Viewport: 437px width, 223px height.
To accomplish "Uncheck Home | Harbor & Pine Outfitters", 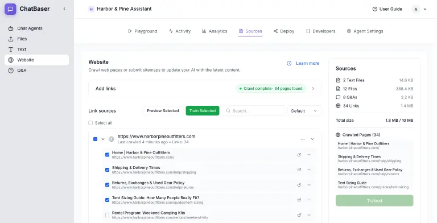I will point(108,155).
